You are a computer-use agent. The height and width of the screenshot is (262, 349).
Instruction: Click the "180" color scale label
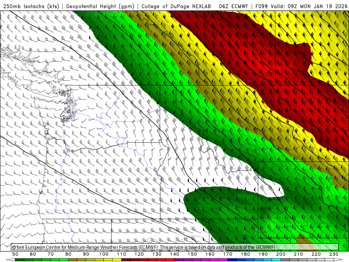[246, 254]
